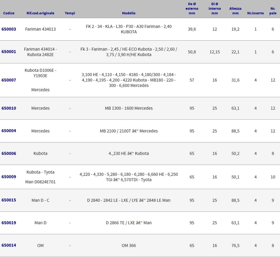The height and width of the screenshot is (257, 280).
Task: Click the 650007 product code
Action: coord(9,80)
